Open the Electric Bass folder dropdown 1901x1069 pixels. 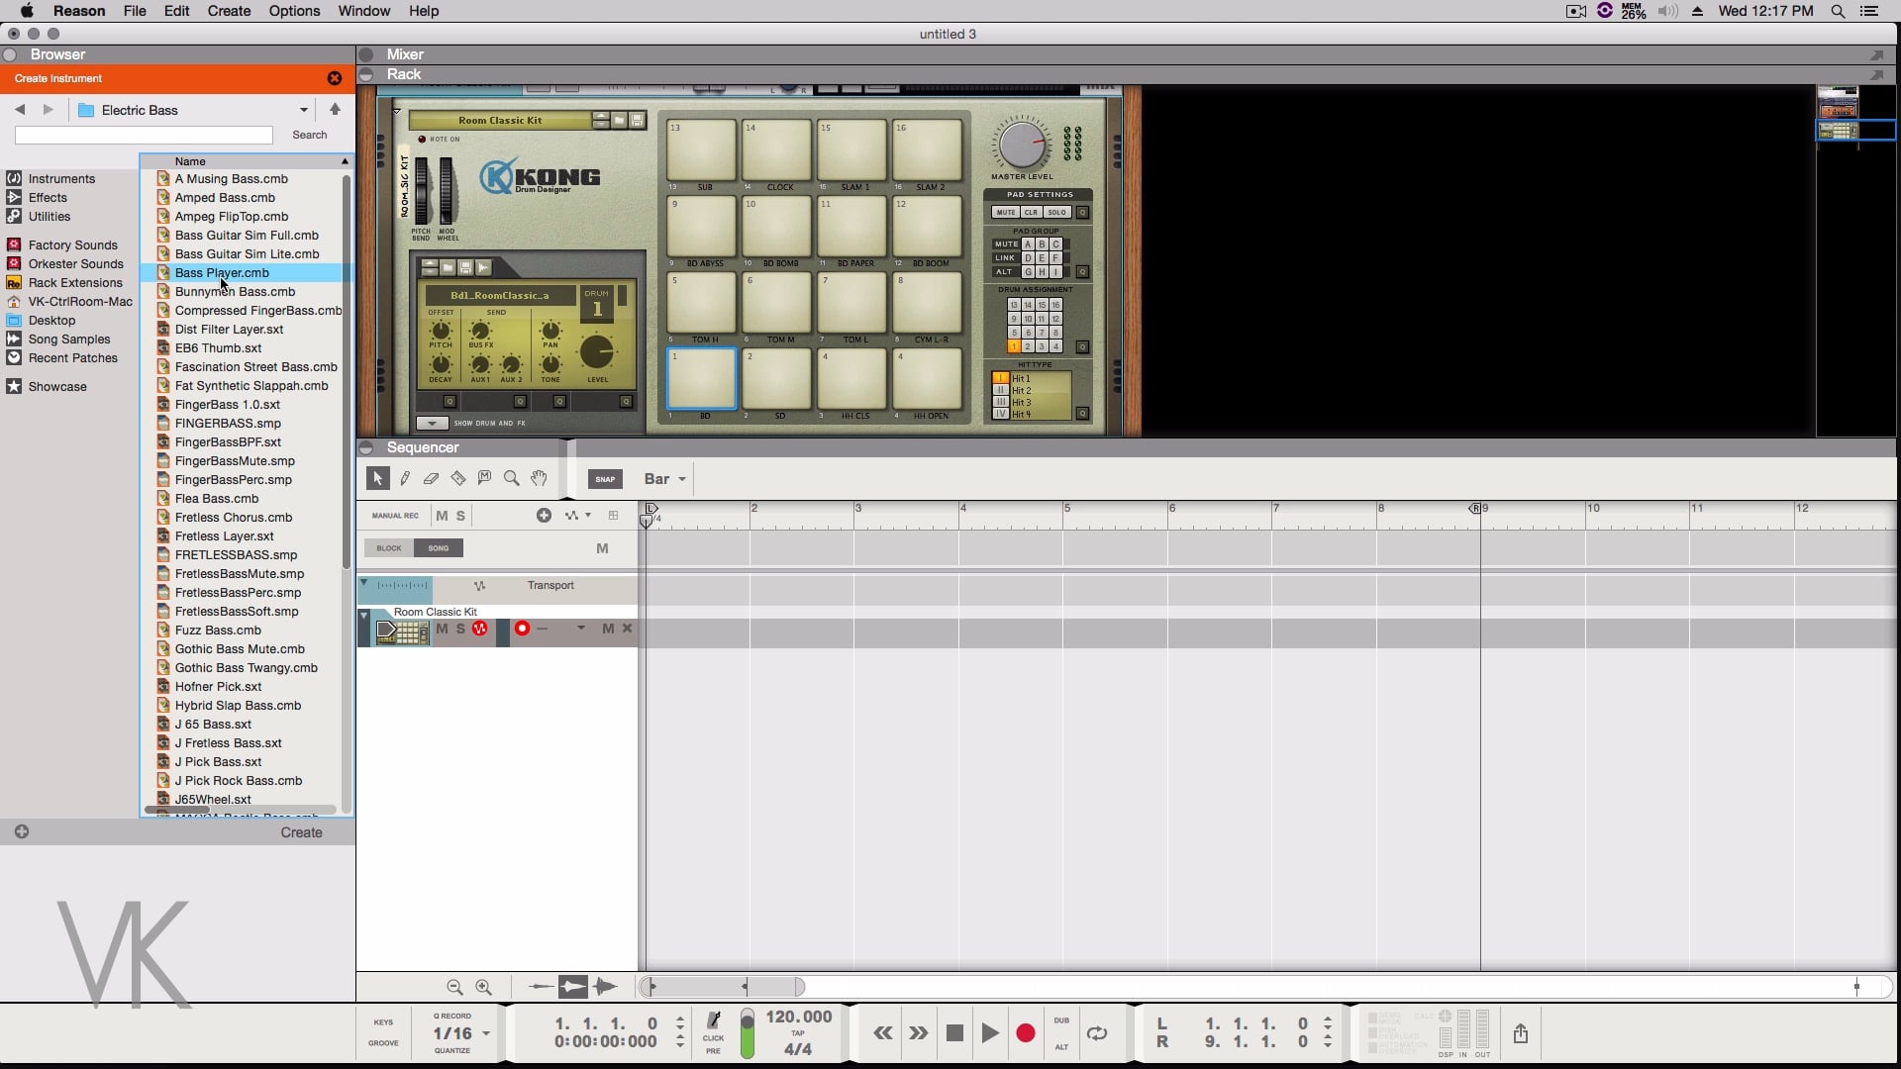[x=304, y=110]
